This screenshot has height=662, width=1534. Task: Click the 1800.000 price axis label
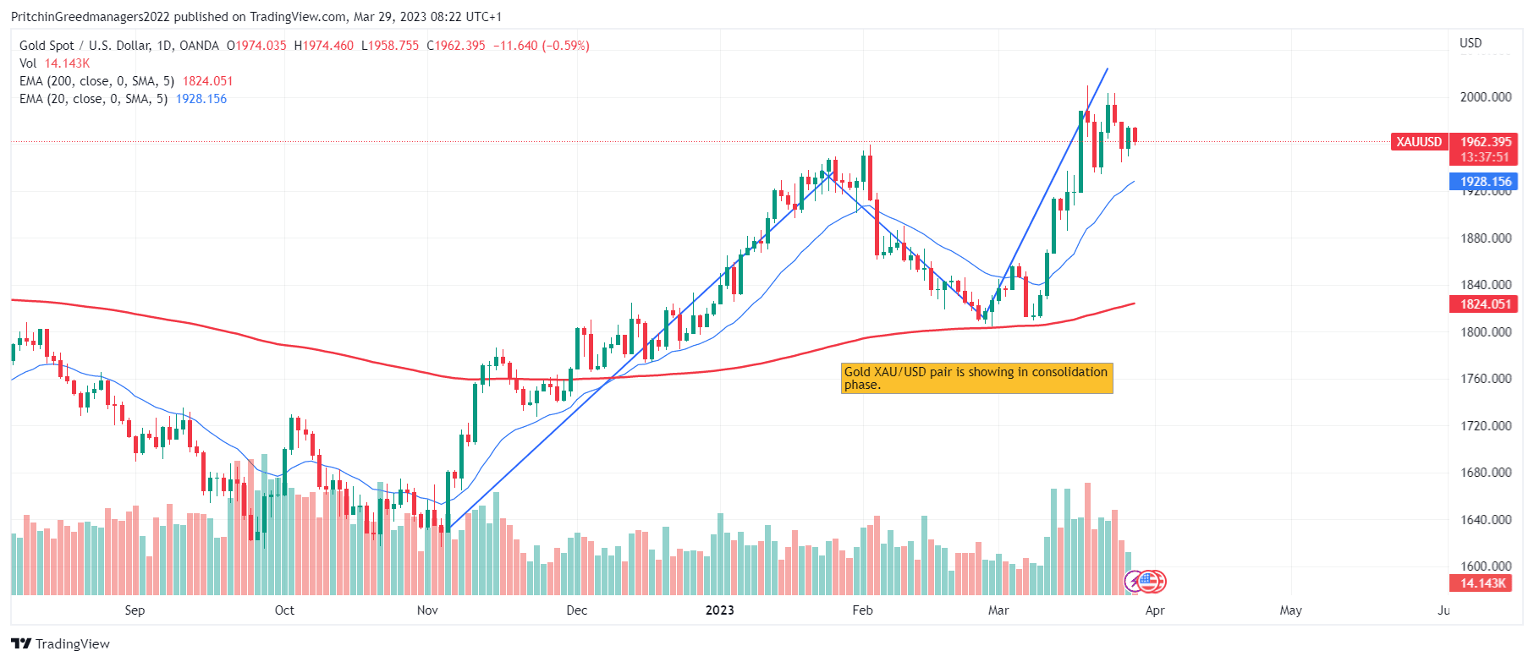pos(1486,332)
